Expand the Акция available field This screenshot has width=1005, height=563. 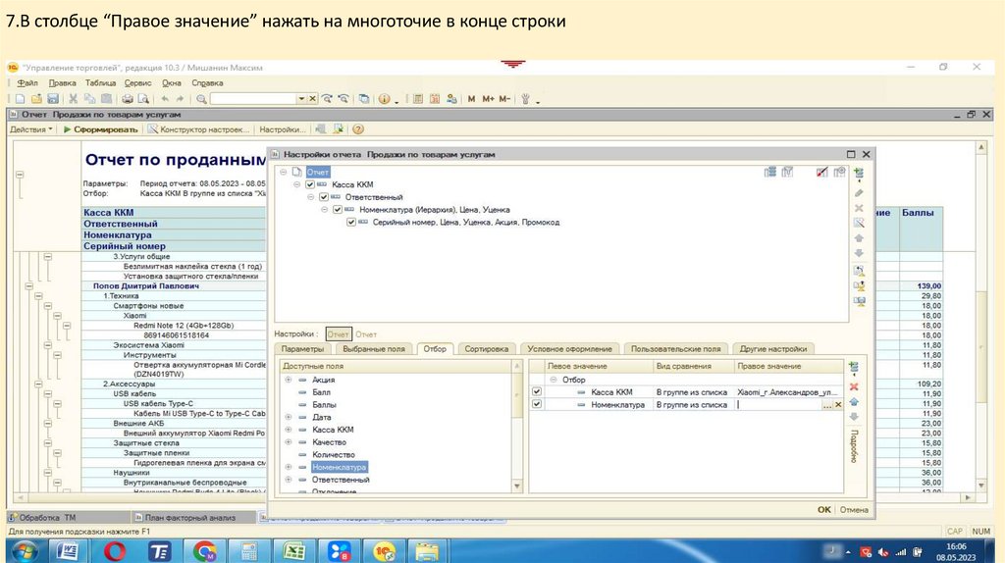[288, 380]
